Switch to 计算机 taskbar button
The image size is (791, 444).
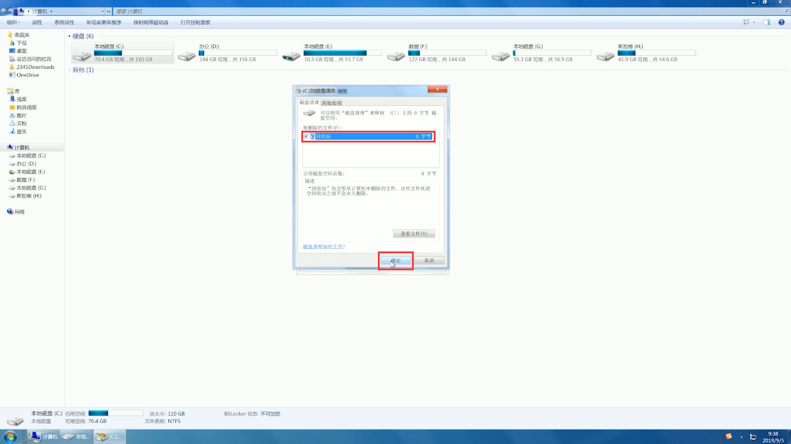[x=44, y=436]
